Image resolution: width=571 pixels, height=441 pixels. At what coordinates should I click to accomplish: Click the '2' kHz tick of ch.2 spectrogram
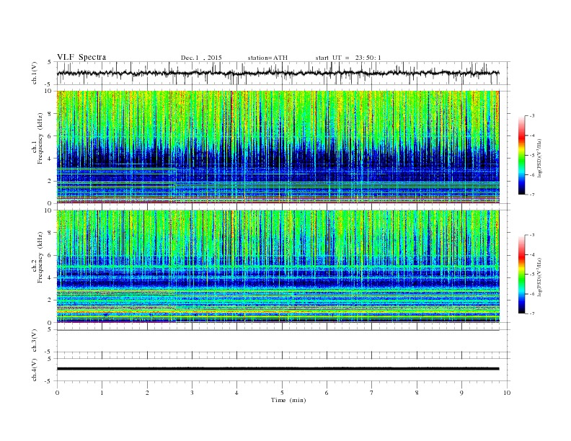50,300
